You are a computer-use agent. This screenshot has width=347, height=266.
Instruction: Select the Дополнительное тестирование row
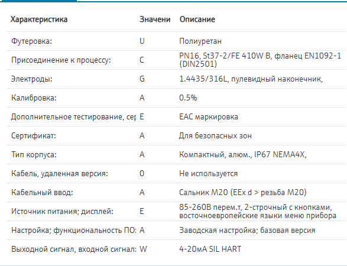[177, 117]
